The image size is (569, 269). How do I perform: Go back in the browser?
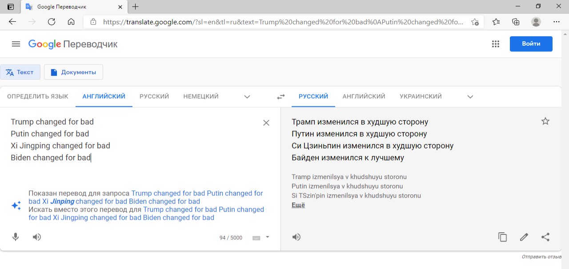point(12,22)
